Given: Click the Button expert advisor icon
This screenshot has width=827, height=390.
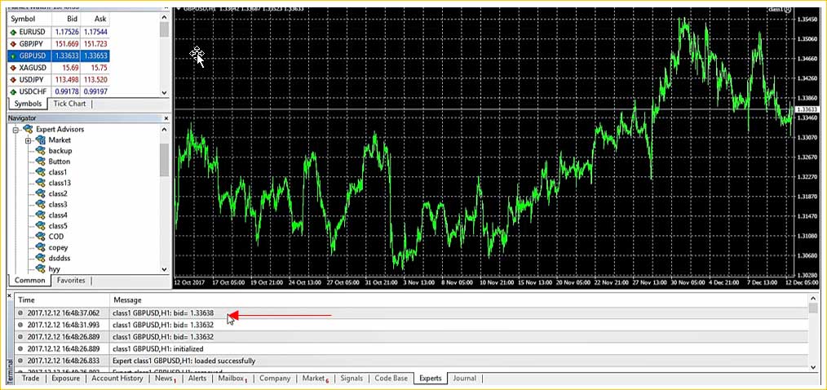Looking at the screenshot, I should (41, 162).
